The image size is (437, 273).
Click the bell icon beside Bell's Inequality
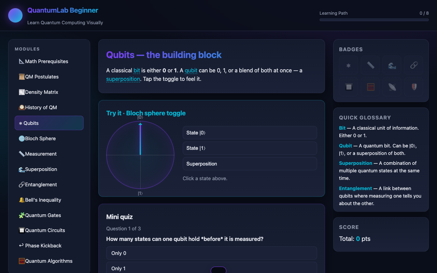22,200
